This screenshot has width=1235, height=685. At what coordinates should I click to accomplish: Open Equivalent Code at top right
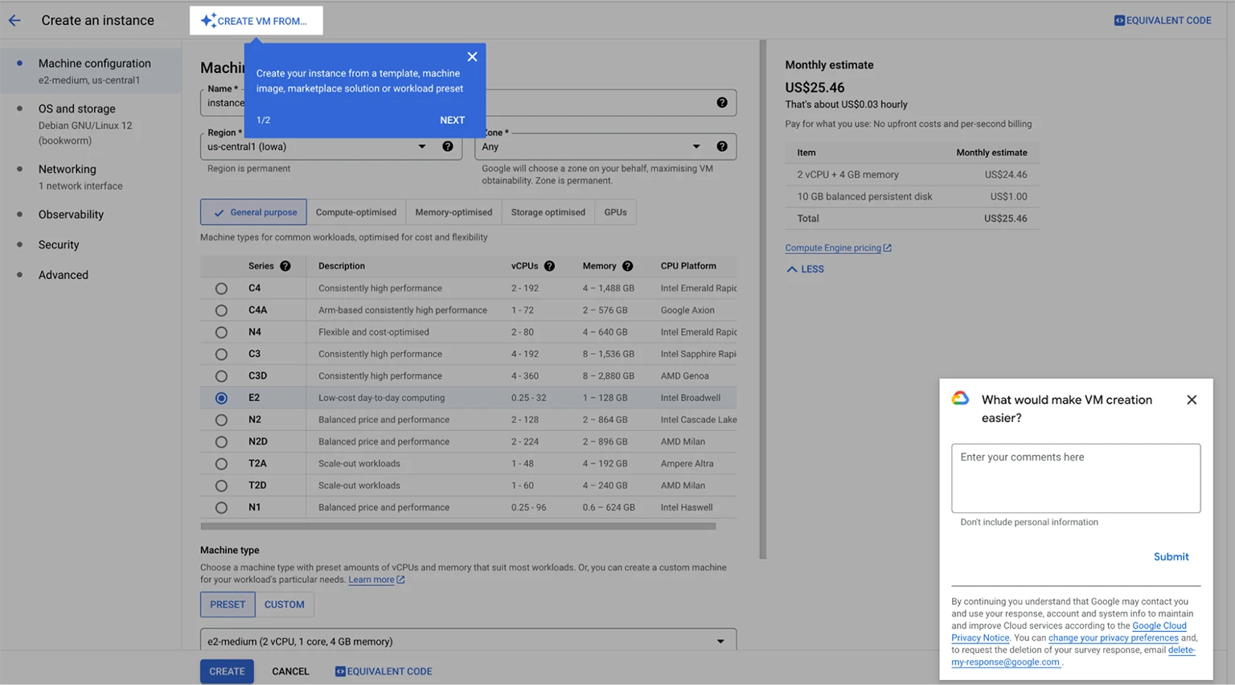coord(1163,21)
